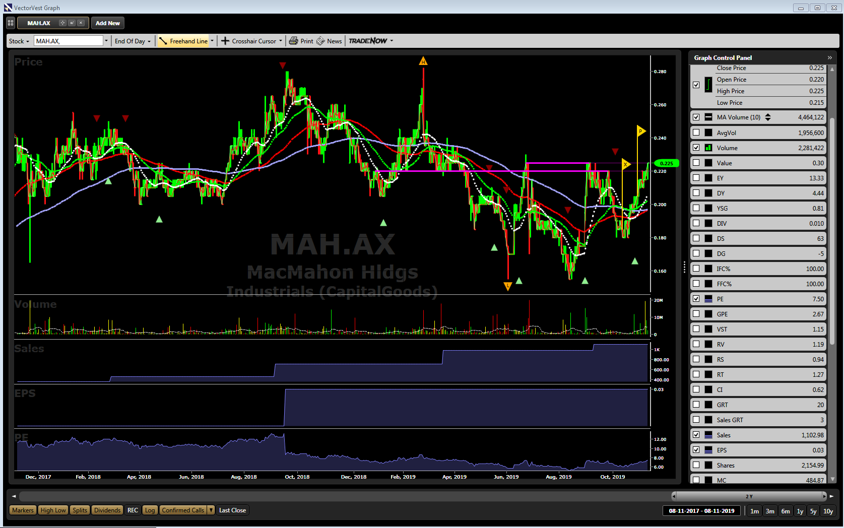This screenshot has width=844, height=528.
Task: Click the pop-out icon on MAH.AX tab
Action: click(x=72, y=23)
